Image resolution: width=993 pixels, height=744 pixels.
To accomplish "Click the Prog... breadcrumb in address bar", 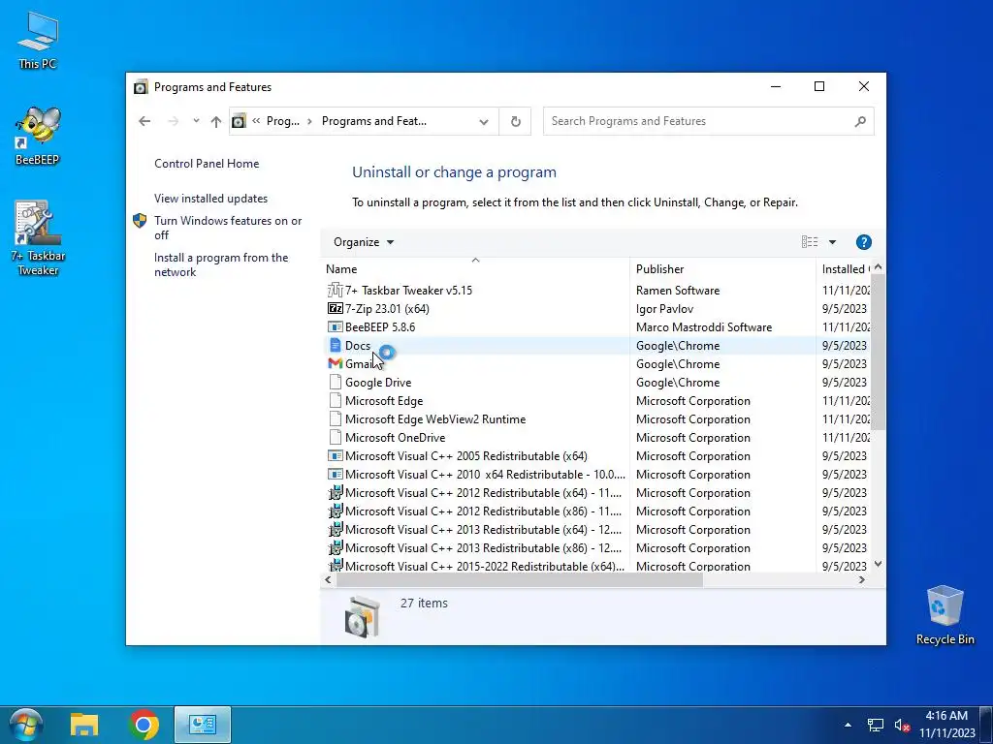I will click(282, 121).
